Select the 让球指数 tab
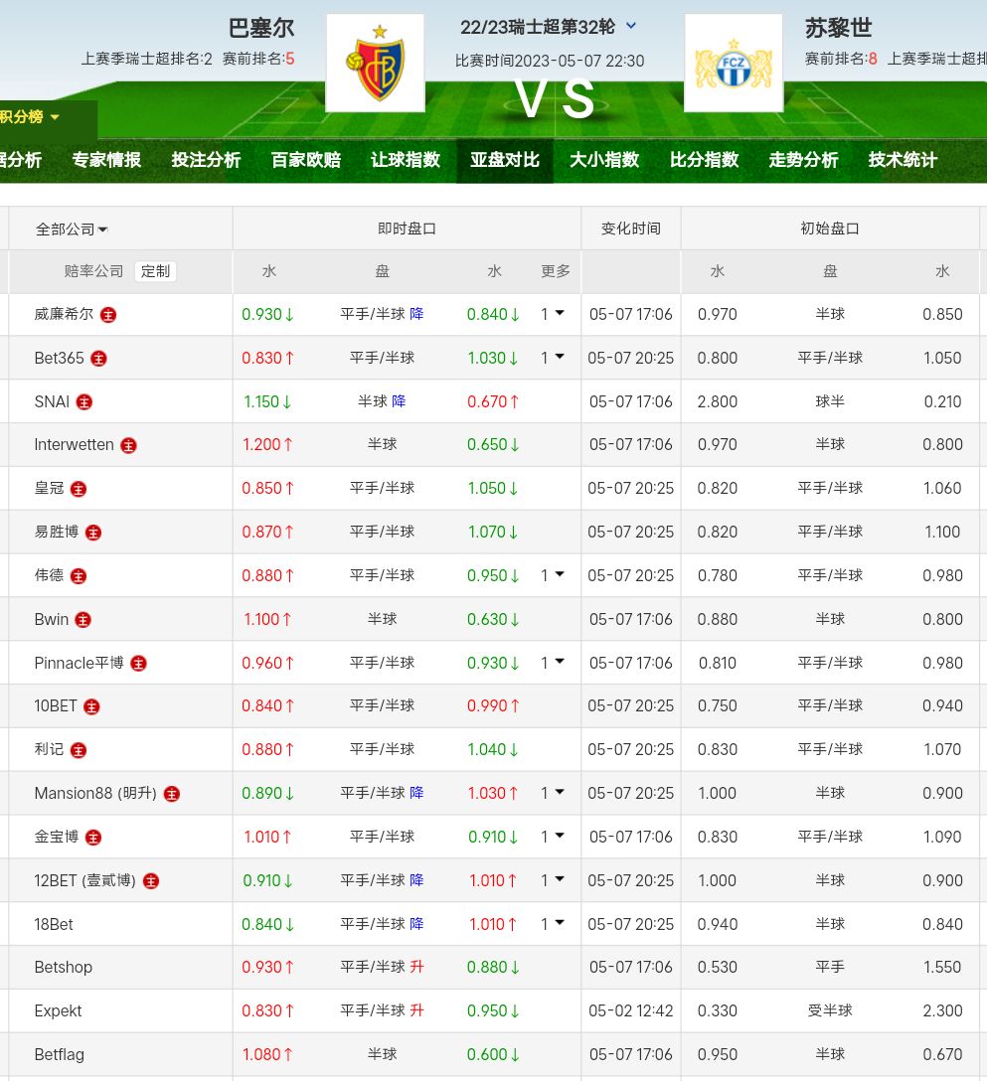 click(x=406, y=160)
